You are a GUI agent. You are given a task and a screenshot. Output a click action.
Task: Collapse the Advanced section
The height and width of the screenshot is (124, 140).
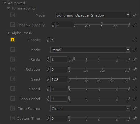pos(5,3)
